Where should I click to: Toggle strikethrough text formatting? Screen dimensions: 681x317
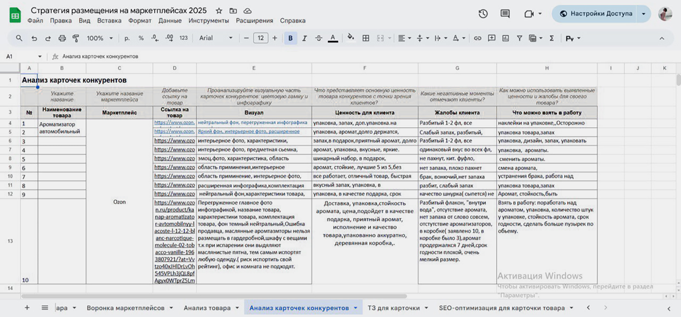coord(318,38)
